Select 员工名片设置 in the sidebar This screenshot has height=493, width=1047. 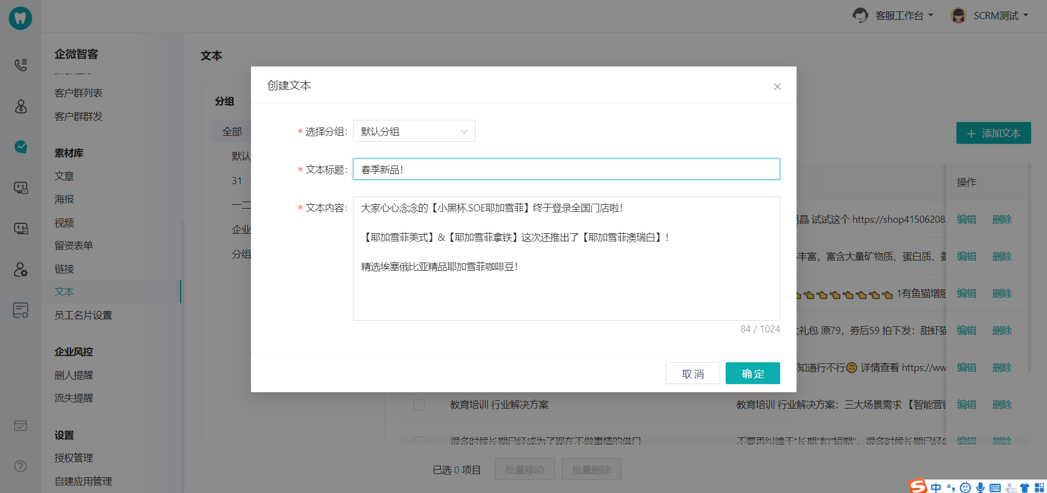point(83,315)
